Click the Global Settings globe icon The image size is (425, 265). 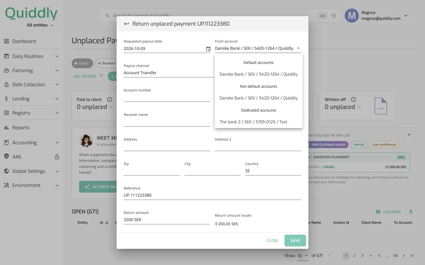coord(6,171)
